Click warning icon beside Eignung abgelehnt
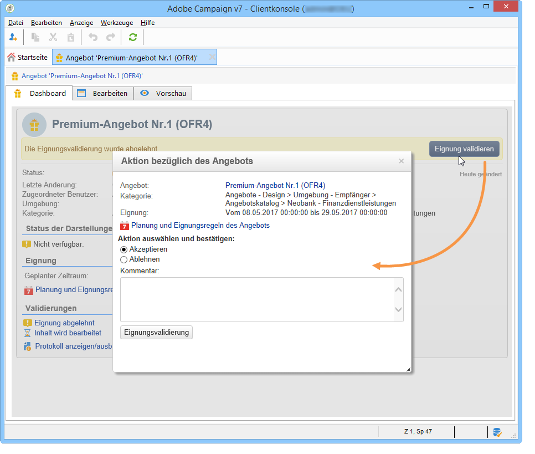 point(27,323)
